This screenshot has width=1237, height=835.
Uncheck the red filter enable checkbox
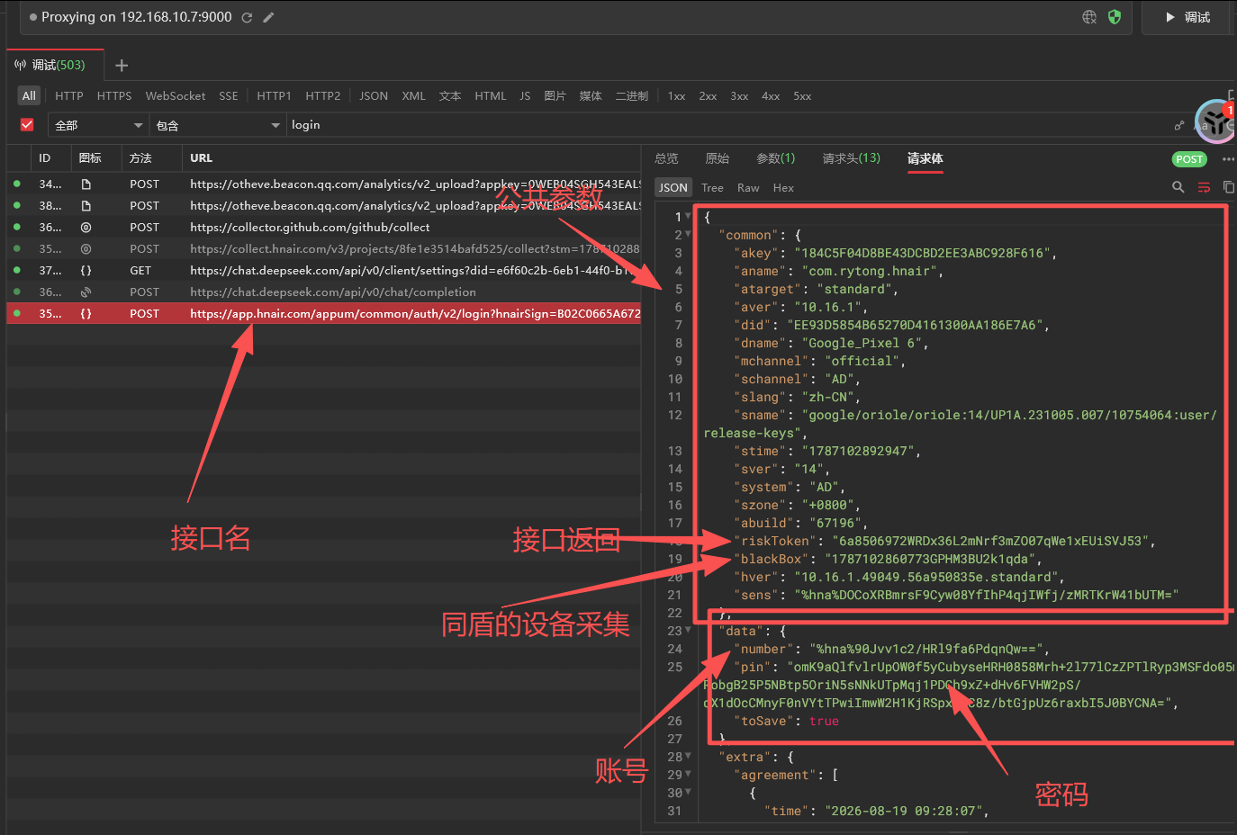click(x=27, y=125)
